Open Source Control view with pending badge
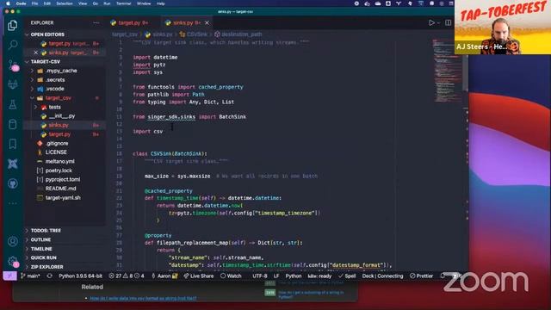551x310 pixels. point(13,65)
